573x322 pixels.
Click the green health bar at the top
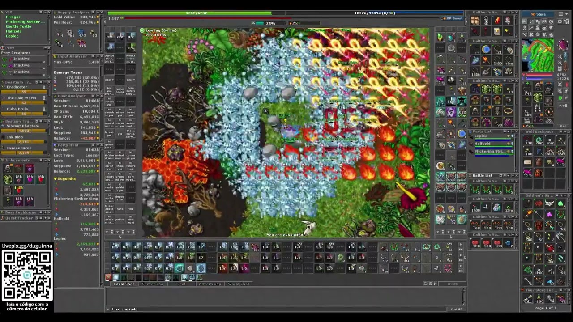(189, 13)
